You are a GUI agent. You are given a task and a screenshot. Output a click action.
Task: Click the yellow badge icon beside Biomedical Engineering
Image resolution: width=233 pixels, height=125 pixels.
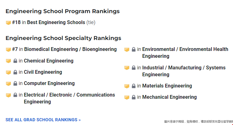(x=8, y=49)
